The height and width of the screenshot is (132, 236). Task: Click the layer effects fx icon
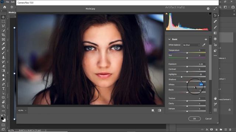(x=207, y=129)
